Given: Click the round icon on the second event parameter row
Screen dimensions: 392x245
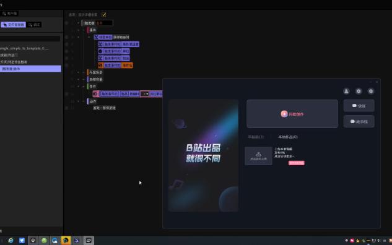Looking at the screenshot, I should pyautogui.click(x=100, y=51).
